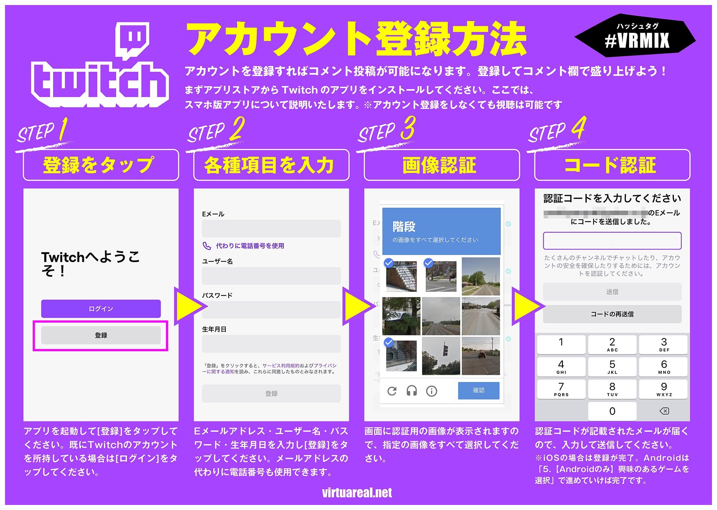Click the captcha audio headphones icon

412,391
